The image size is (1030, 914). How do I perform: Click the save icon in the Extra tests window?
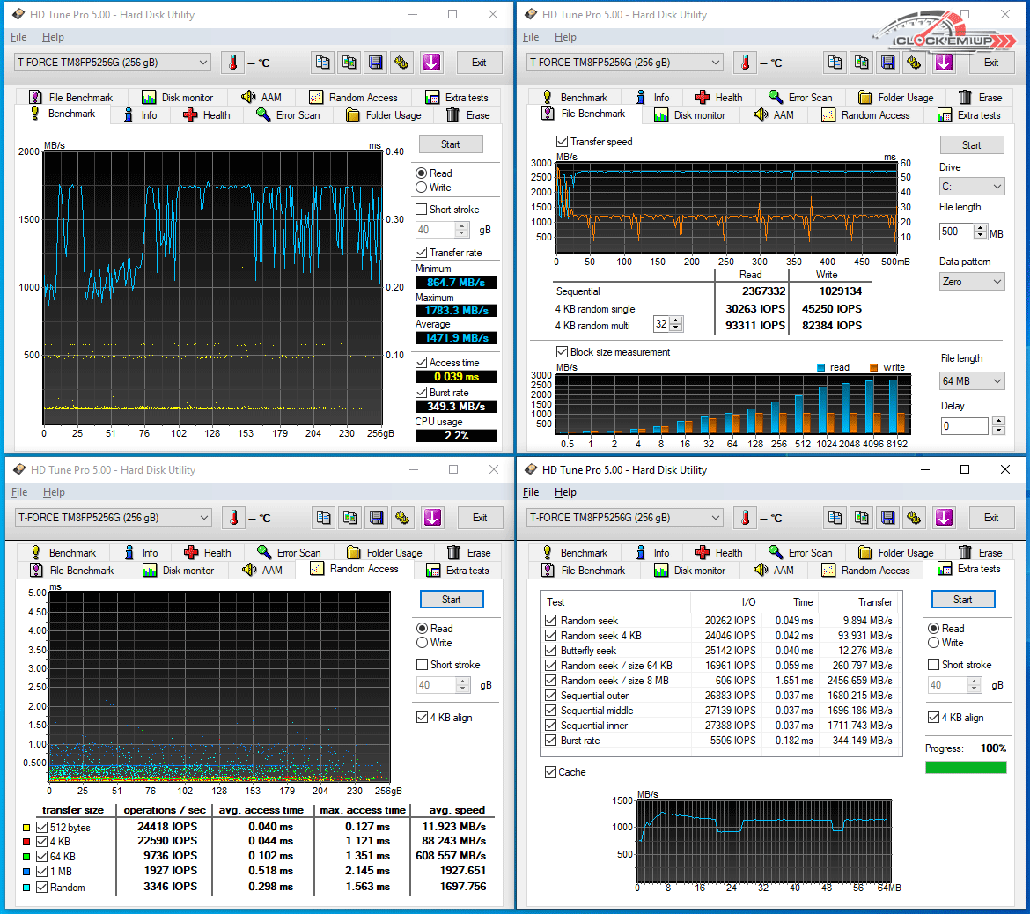(x=888, y=518)
